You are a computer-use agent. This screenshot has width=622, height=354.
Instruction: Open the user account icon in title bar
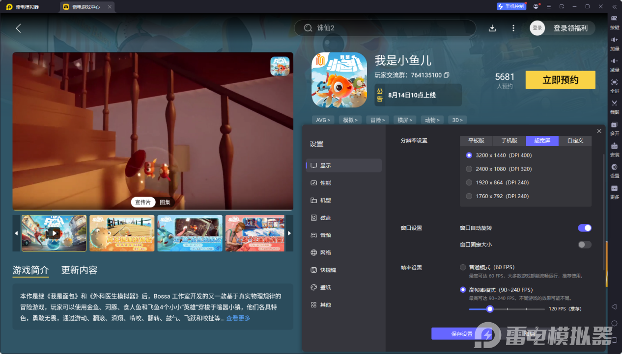(x=536, y=6)
